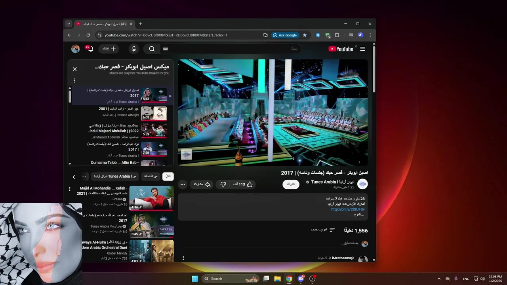Open the 4:03 Global Melody orchestral duet video
This screenshot has width=507, height=285.
[151, 251]
